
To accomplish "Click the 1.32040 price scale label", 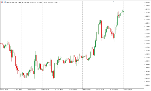I will (147, 23).
